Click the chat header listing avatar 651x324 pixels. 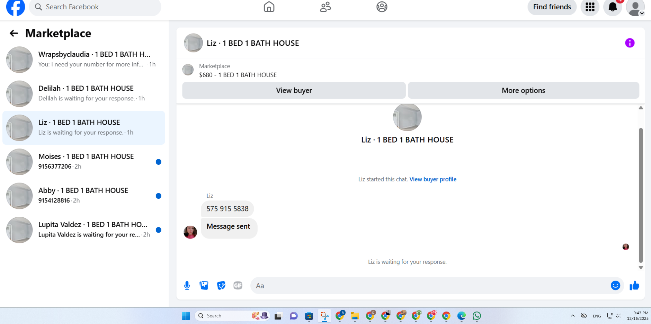193,43
